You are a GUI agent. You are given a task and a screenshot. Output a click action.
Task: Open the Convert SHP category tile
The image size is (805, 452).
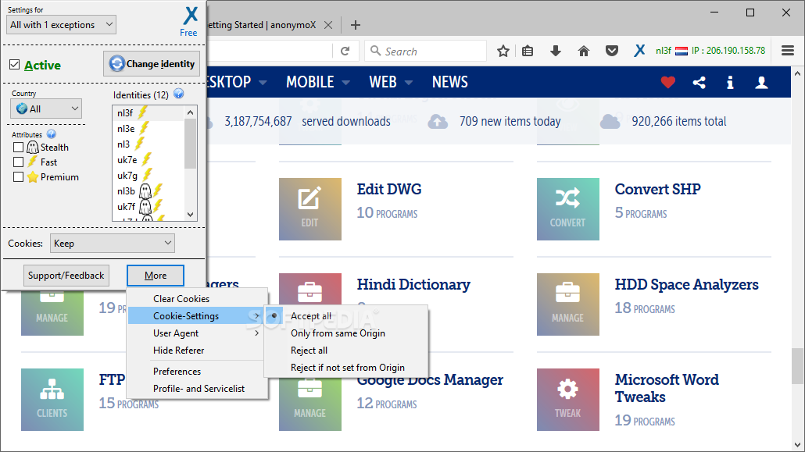[568, 208]
